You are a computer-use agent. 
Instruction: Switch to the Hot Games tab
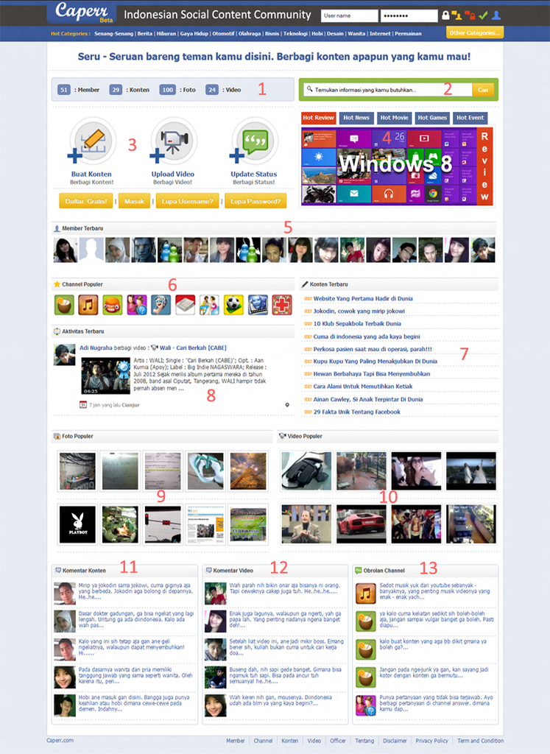(432, 117)
